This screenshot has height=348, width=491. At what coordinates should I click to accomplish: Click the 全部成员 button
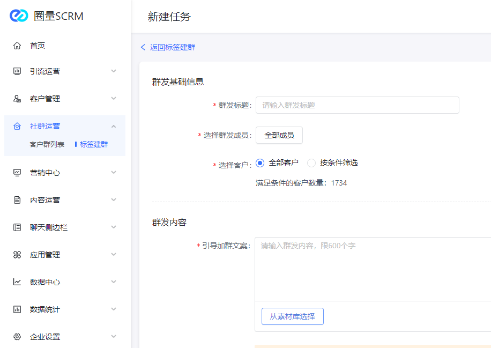tap(279, 135)
